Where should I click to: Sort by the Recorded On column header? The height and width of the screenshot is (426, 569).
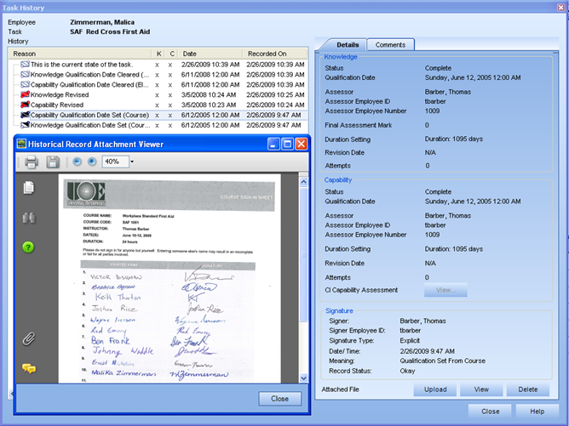tap(274, 54)
